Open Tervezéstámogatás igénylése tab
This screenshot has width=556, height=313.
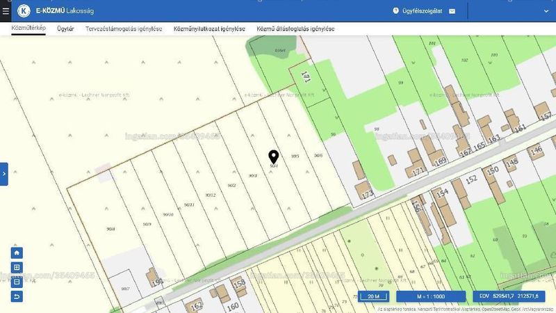[124, 29]
